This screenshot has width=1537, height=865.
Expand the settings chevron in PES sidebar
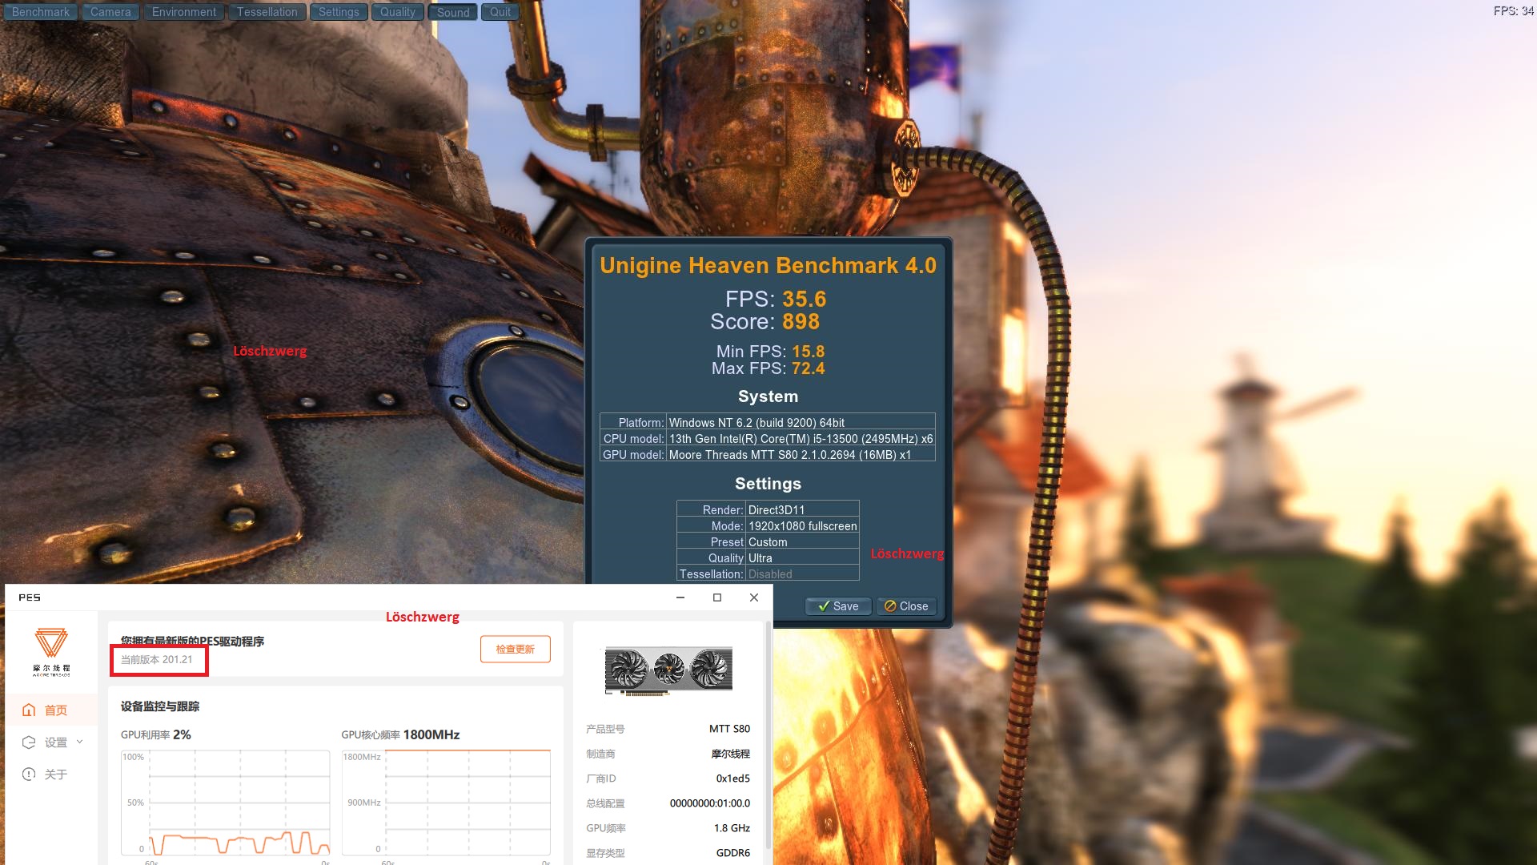point(79,742)
